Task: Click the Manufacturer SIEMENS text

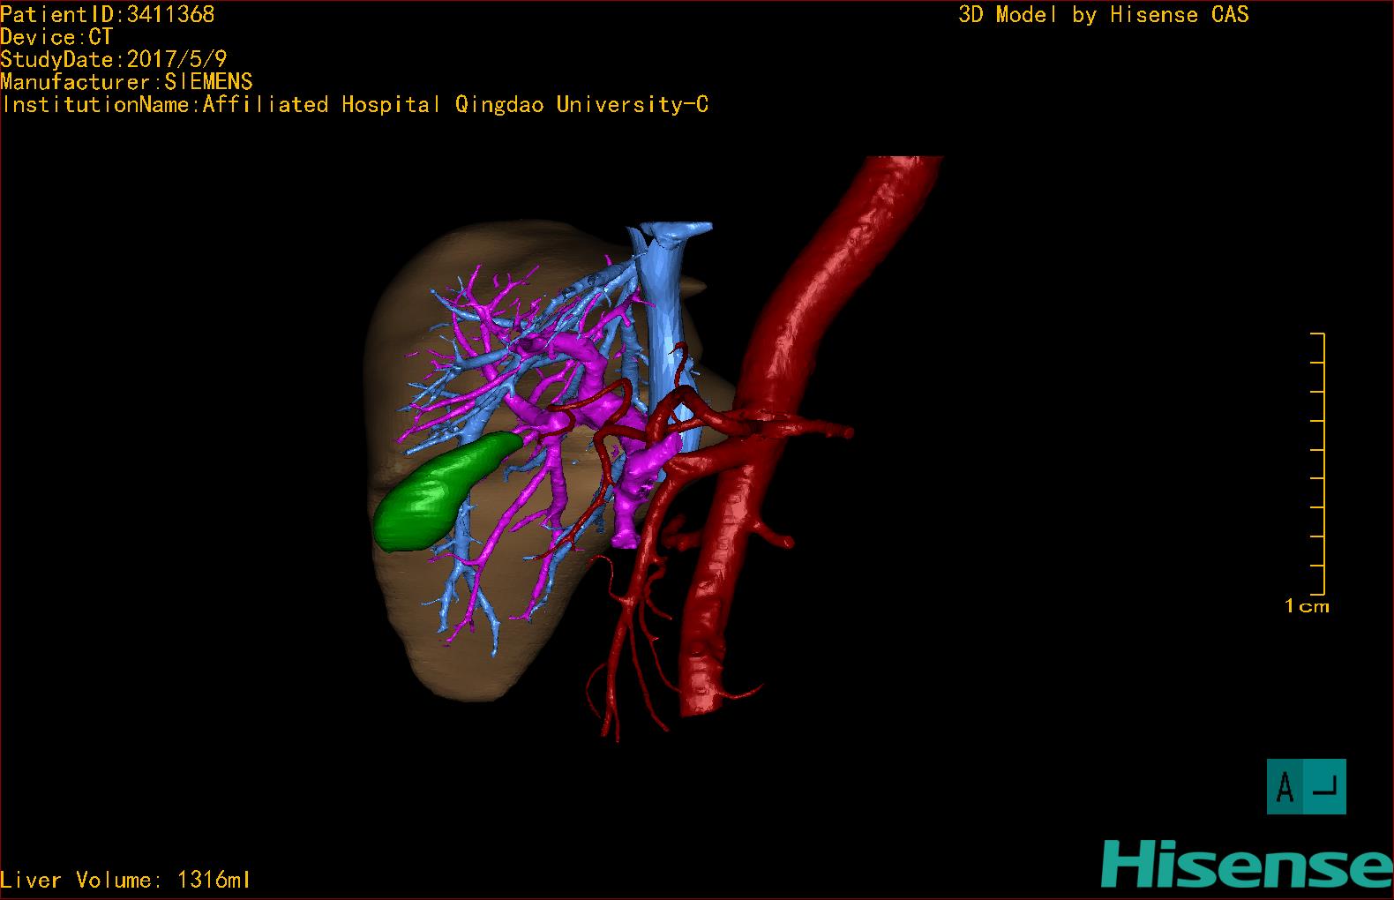Action: point(126,82)
